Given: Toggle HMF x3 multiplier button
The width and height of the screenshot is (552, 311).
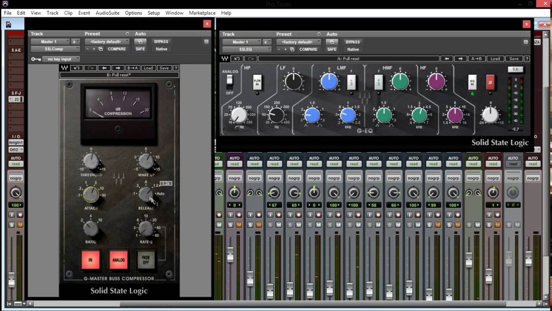Looking at the screenshot, I should (378, 82).
